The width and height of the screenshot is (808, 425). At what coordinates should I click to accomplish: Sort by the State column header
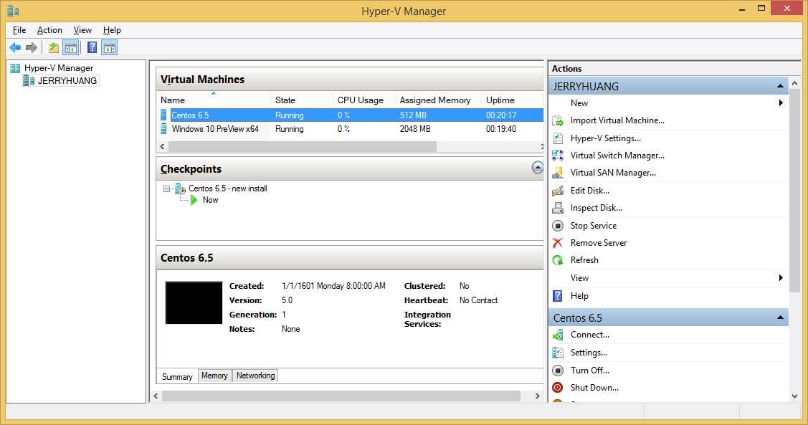tap(302, 100)
